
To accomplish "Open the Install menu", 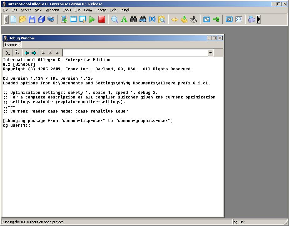I will (x=125, y=10).
